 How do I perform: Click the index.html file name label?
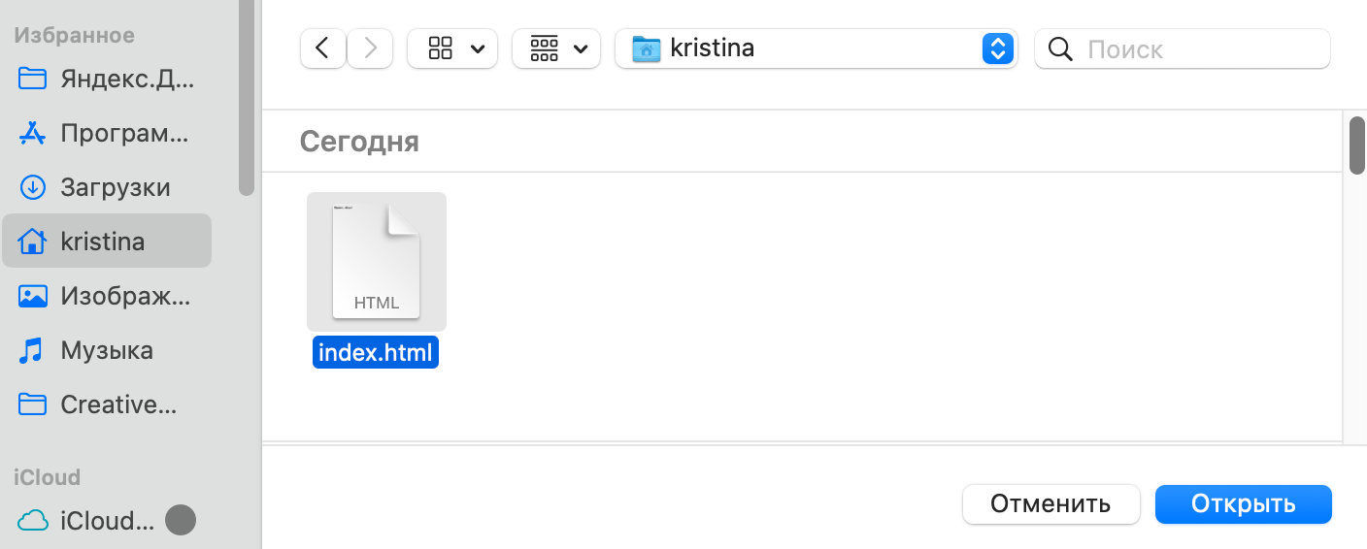click(x=376, y=353)
